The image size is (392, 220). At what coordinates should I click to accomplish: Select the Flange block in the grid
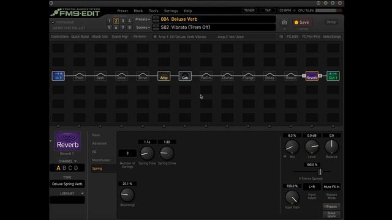[x=248, y=76]
